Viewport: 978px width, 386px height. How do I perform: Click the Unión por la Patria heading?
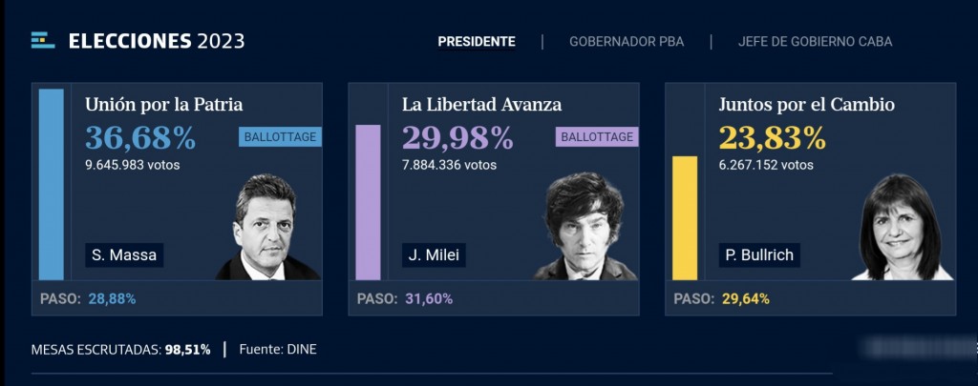[164, 105]
